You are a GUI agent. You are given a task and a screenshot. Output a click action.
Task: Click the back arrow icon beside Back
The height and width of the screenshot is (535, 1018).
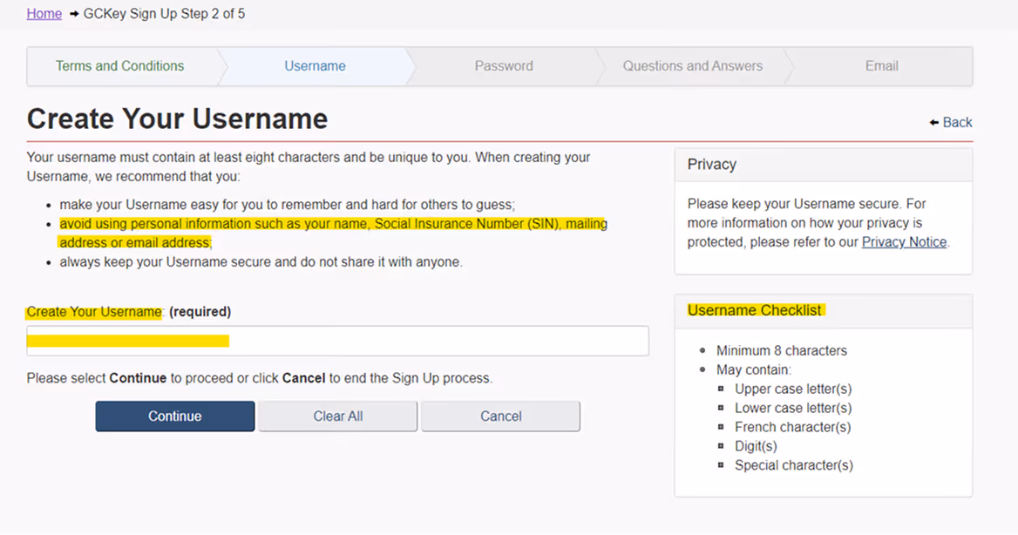pyautogui.click(x=933, y=122)
